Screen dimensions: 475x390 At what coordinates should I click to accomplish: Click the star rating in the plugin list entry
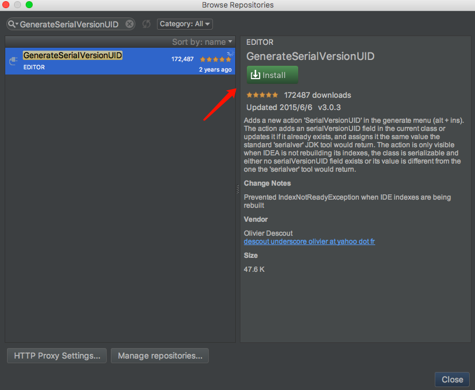[x=215, y=59]
